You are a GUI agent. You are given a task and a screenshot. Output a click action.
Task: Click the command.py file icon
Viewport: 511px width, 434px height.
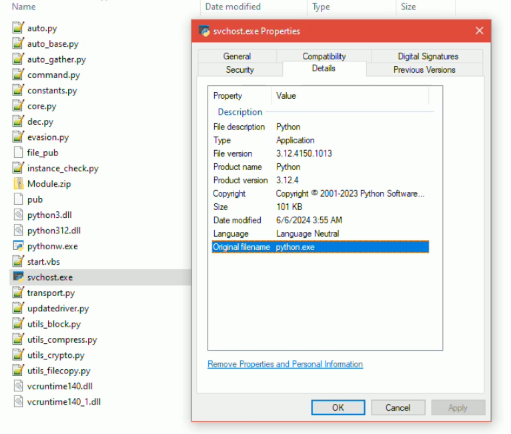coord(18,75)
